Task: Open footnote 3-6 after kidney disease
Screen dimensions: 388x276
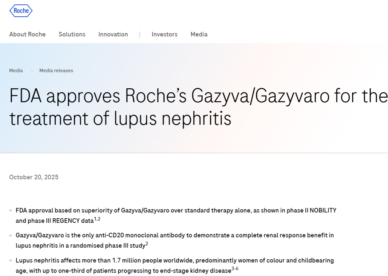Action: click(235, 269)
